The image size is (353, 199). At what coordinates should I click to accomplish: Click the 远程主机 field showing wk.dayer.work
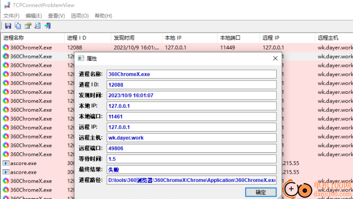pyautogui.click(x=191, y=138)
